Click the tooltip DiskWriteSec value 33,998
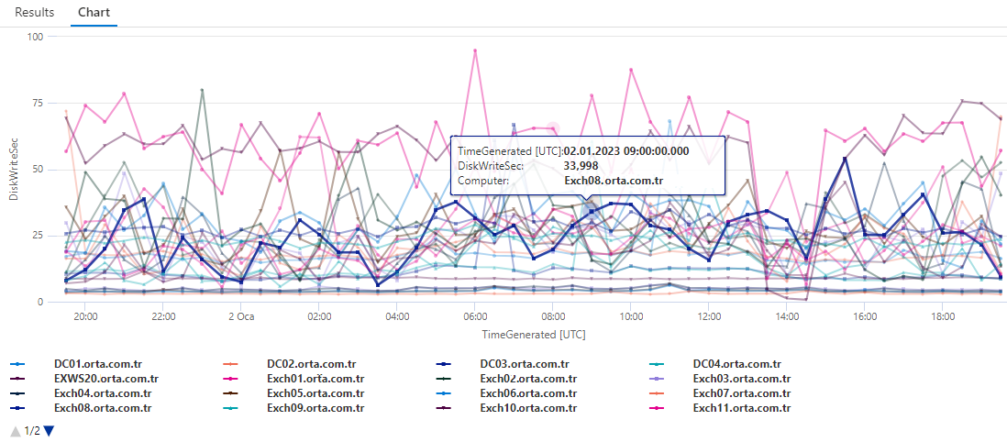Image resolution: width=1007 pixels, height=442 pixels. pyautogui.click(x=581, y=166)
